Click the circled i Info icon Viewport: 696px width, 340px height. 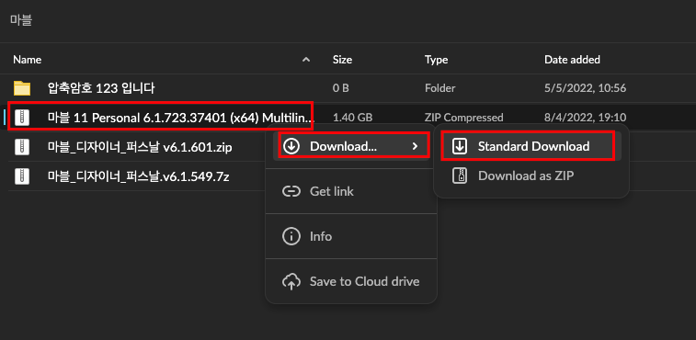(x=291, y=236)
